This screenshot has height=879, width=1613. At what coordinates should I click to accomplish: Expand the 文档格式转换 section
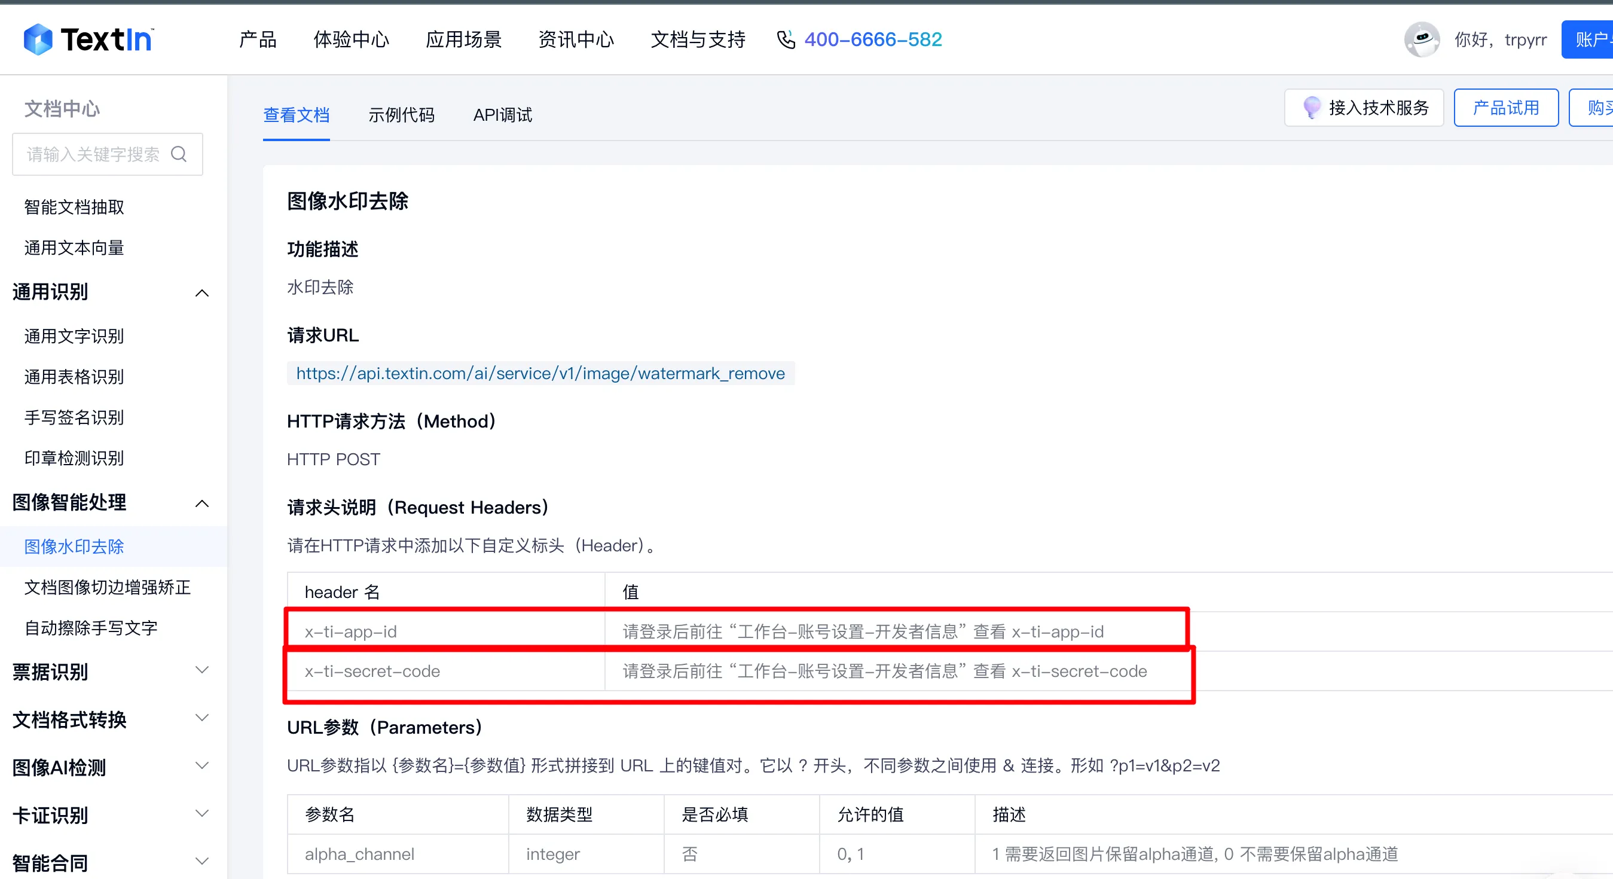[201, 718]
